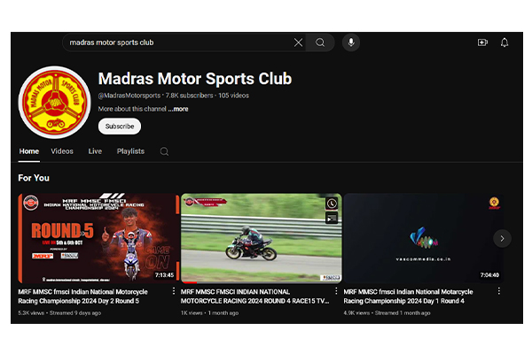Search within channel magnifier icon

(x=164, y=151)
